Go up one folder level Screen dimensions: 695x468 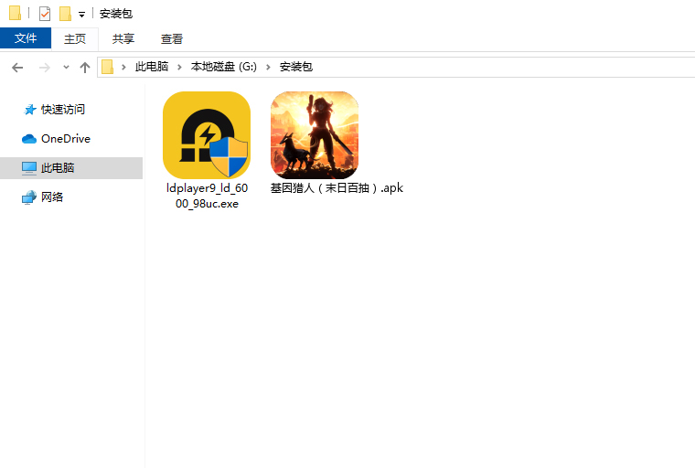point(85,68)
